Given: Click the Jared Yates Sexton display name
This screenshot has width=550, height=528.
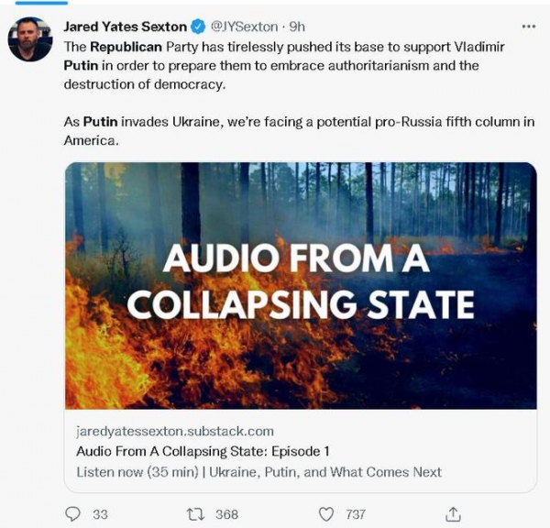Looking at the screenshot, I should (125, 27).
